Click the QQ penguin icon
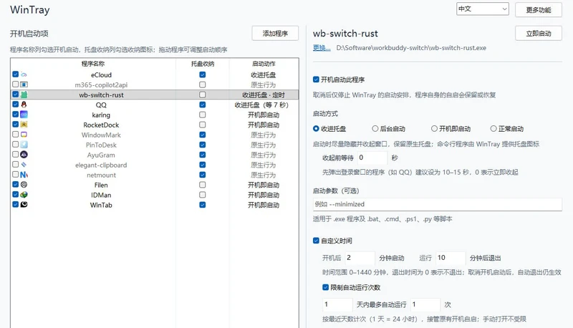573x328 pixels. pos(24,105)
